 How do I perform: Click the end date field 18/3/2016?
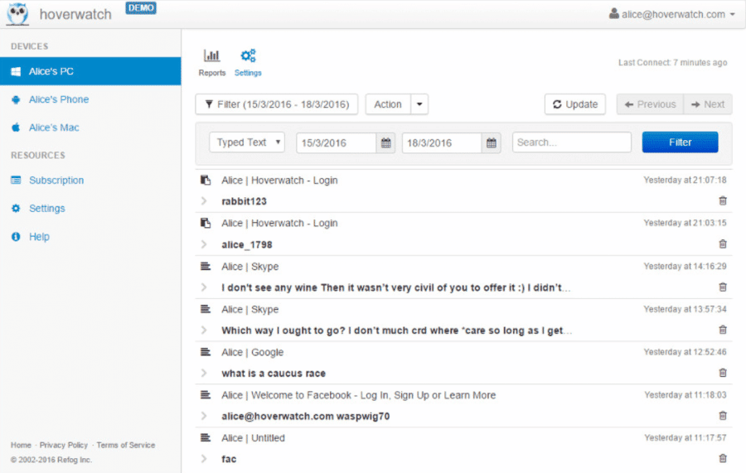pos(442,142)
